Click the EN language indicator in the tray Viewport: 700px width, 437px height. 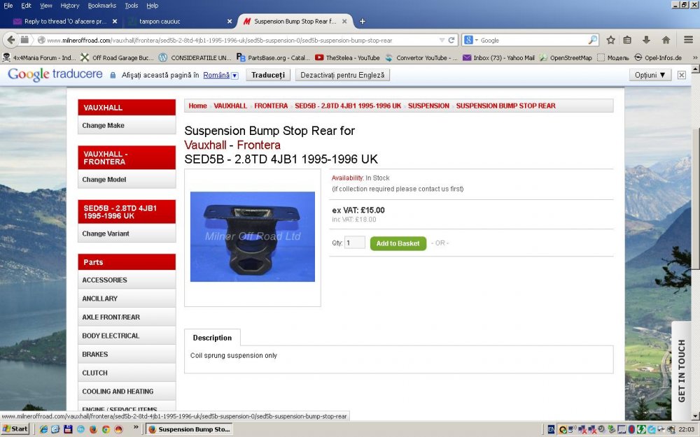click(552, 429)
